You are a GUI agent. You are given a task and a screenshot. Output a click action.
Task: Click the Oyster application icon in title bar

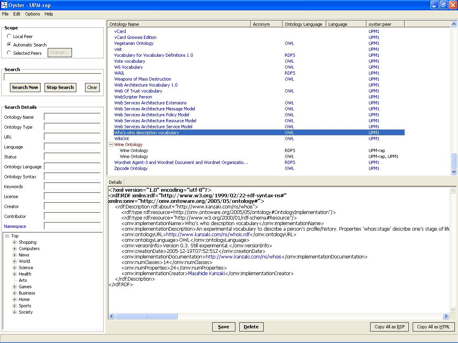pyautogui.click(x=5, y=5)
